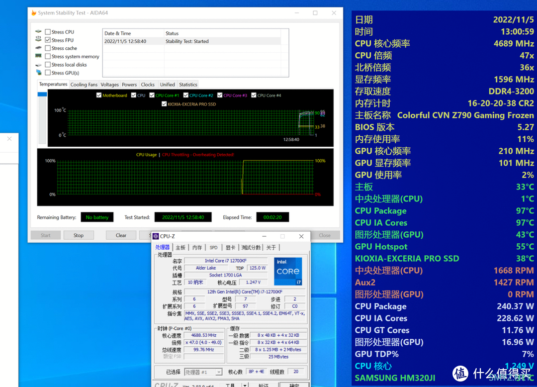The width and height of the screenshot is (537, 387).
Task: Click the AIDA64 flame title icon
Action: [x=34, y=12]
